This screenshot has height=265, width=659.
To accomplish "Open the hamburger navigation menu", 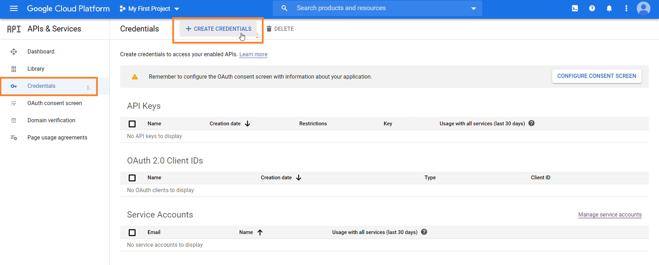I will (14, 9).
